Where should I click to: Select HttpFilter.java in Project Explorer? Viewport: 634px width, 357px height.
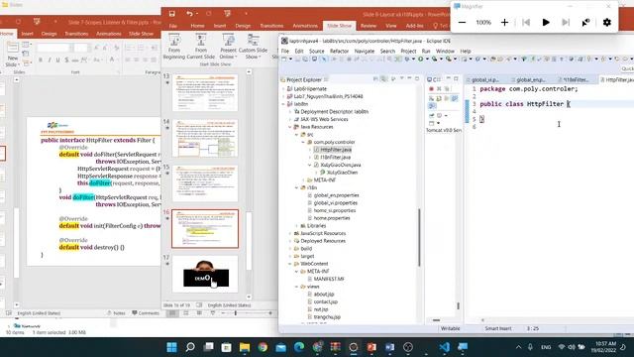(x=336, y=150)
